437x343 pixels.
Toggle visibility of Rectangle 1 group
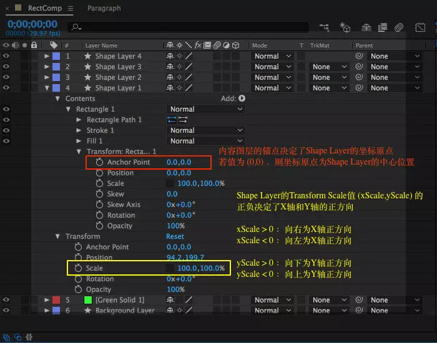coord(6,109)
